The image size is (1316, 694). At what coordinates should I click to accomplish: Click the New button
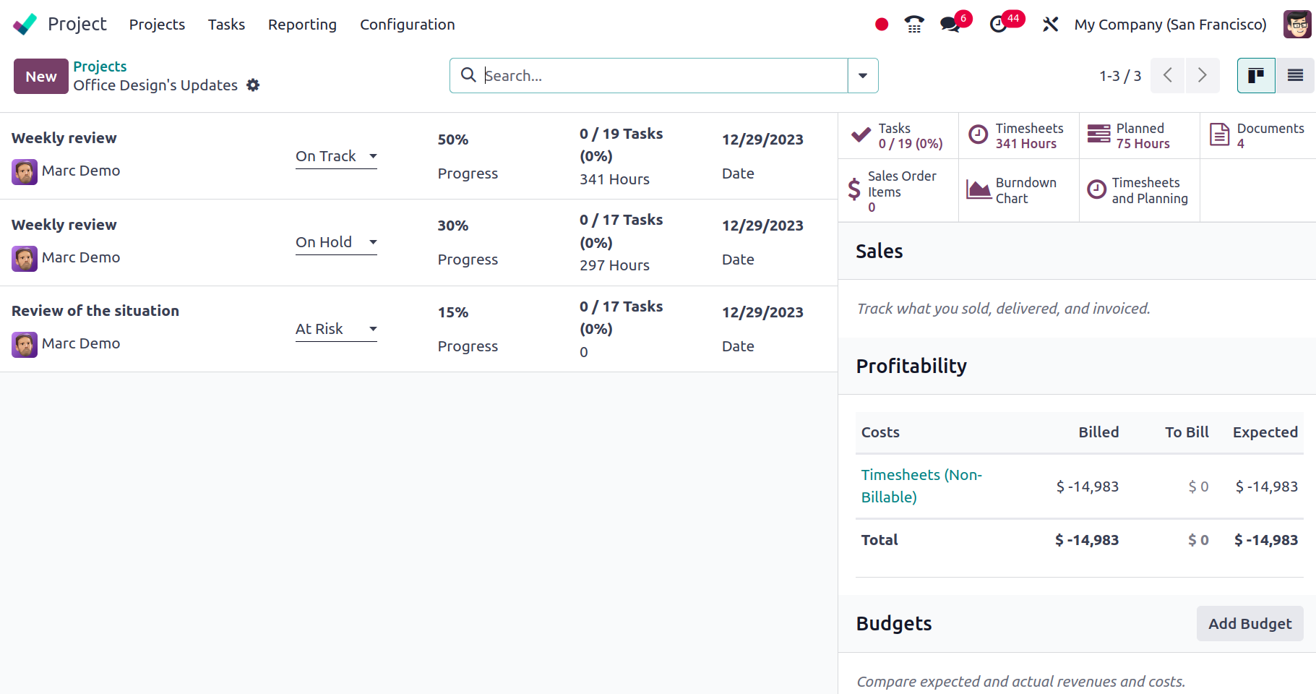pos(41,77)
